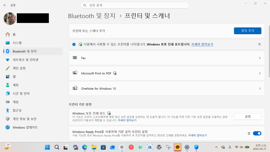The width and height of the screenshot is (270, 152).
Task: Open 계정 settings category
Action: point(33,85)
